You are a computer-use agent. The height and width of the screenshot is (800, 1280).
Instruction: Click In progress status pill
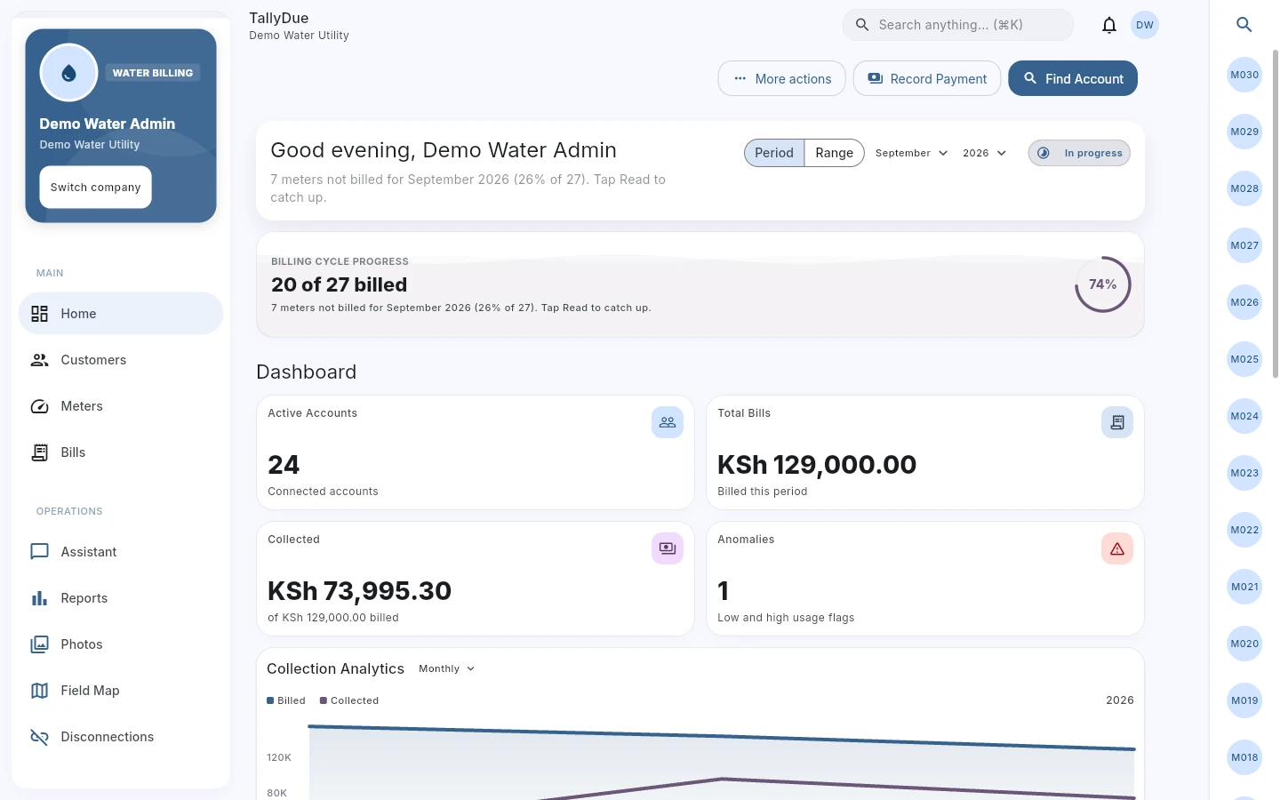point(1079,153)
